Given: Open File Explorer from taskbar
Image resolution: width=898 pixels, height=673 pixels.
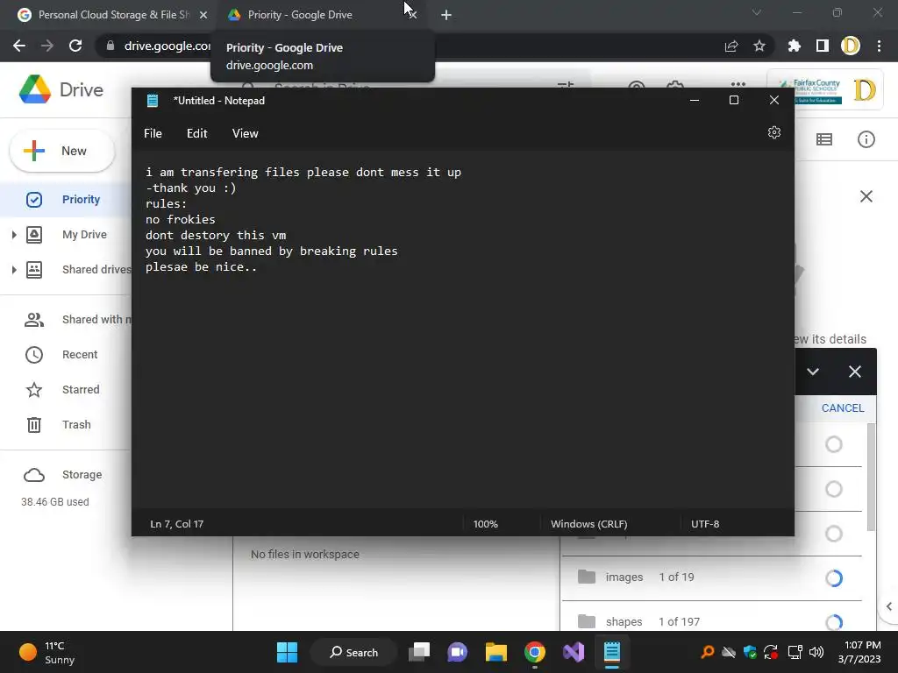Looking at the screenshot, I should pyautogui.click(x=496, y=652).
